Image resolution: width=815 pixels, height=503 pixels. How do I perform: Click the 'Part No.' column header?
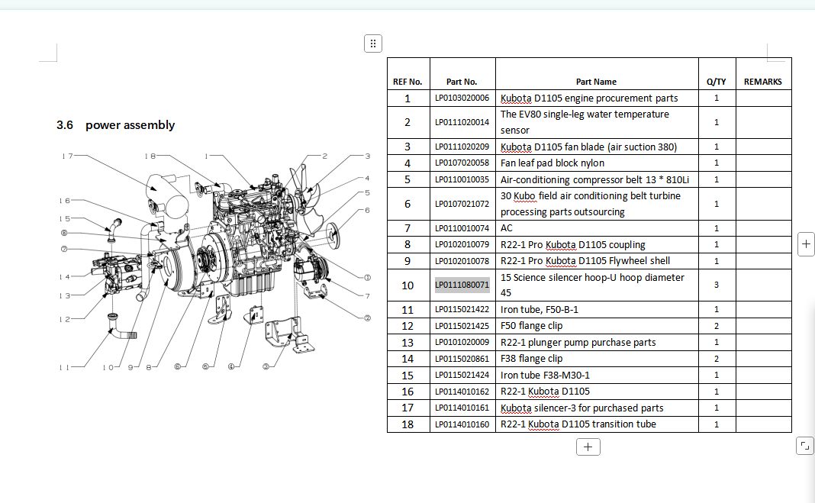[x=462, y=82]
